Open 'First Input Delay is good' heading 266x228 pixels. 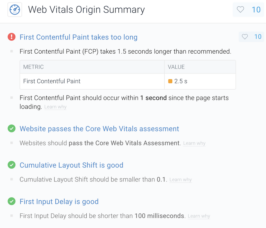point(59,202)
